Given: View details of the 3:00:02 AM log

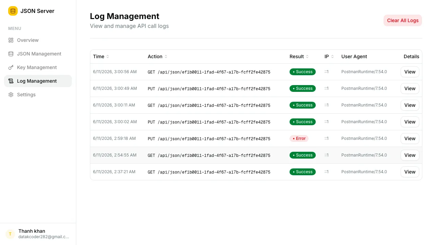Looking at the screenshot, I should [410, 122].
